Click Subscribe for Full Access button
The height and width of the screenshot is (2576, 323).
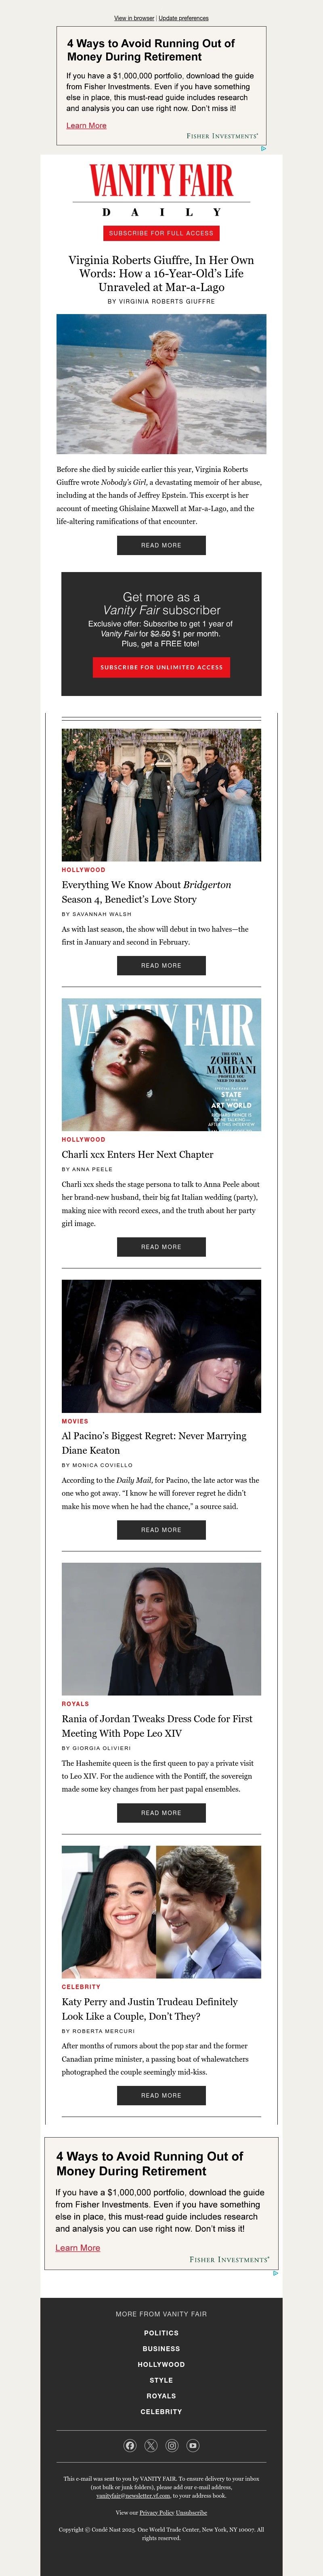161,233
